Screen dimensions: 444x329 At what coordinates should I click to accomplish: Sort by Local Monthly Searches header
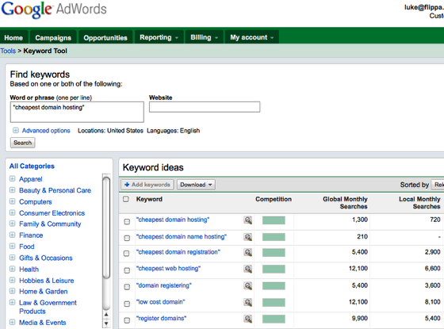(x=419, y=203)
